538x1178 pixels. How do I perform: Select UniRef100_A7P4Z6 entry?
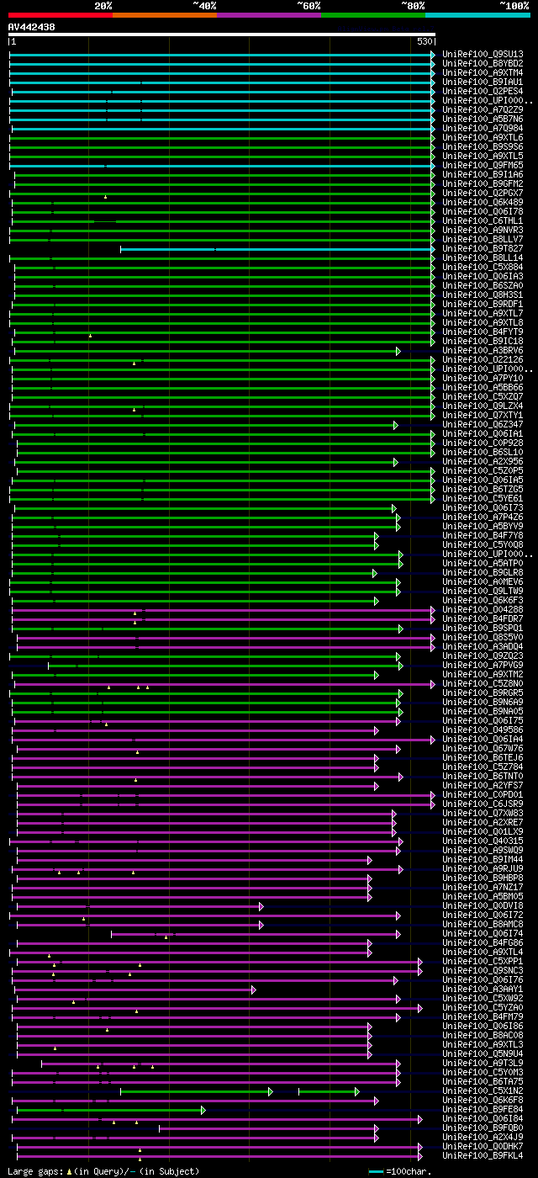click(x=483, y=517)
